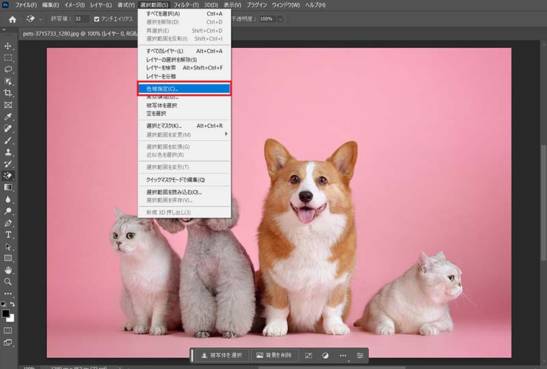
Task: Click the 背景を削除 button in contextual bar
Action: tap(274, 355)
